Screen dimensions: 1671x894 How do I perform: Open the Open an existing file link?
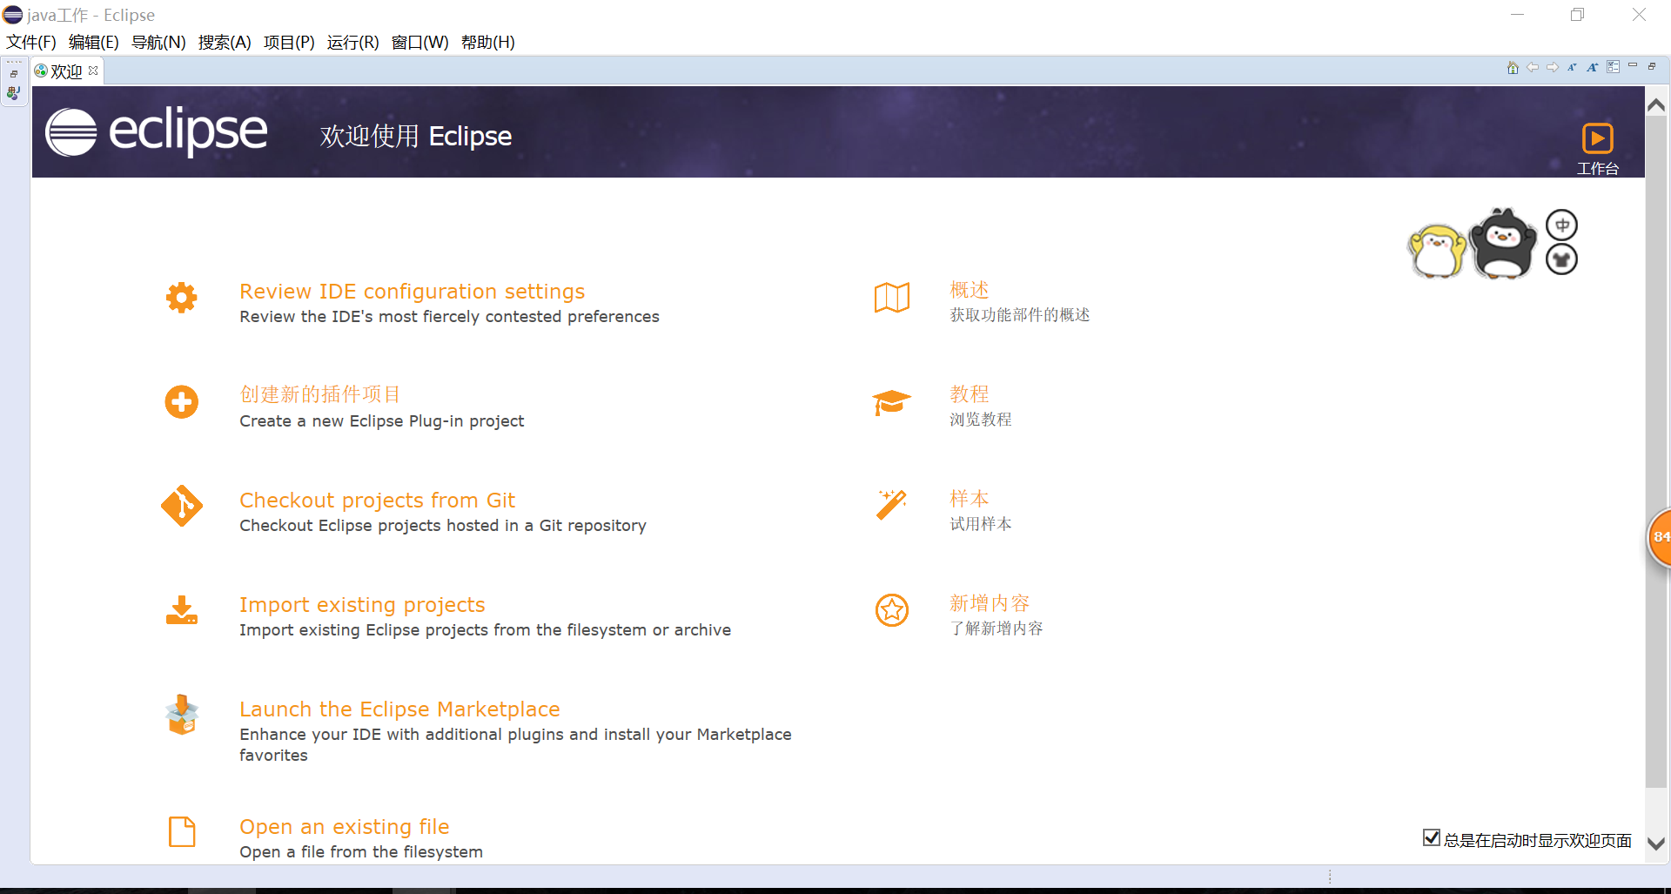(x=345, y=826)
